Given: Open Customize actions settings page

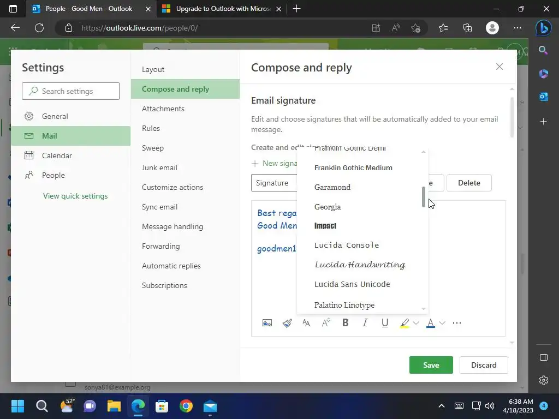Looking at the screenshot, I should [186, 187].
